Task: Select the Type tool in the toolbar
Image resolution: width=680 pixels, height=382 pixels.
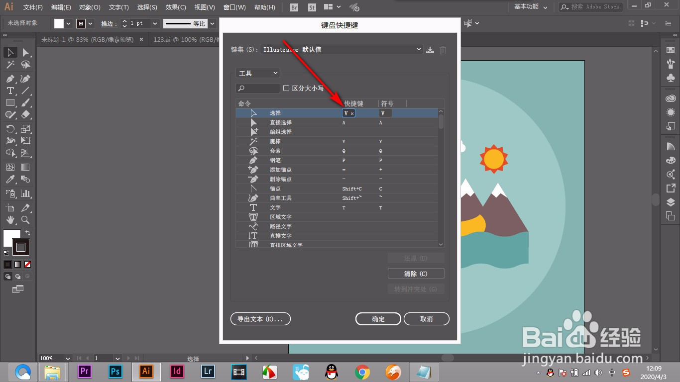Action: pyautogui.click(x=10, y=91)
